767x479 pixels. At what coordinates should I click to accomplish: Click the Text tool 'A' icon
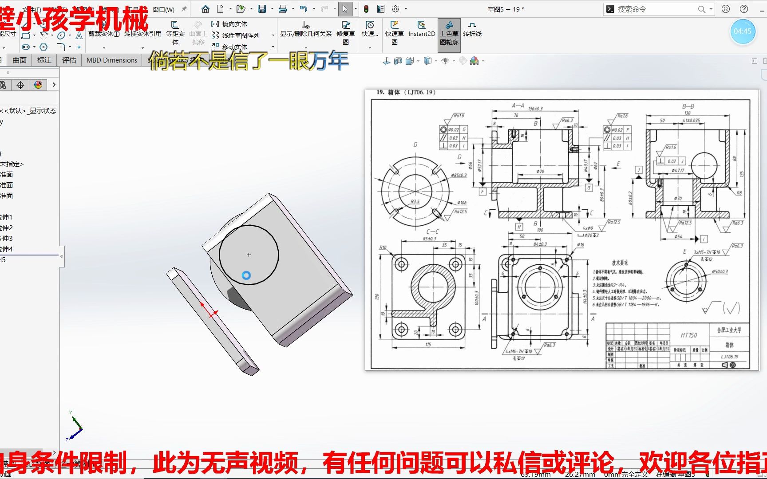pos(79,35)
